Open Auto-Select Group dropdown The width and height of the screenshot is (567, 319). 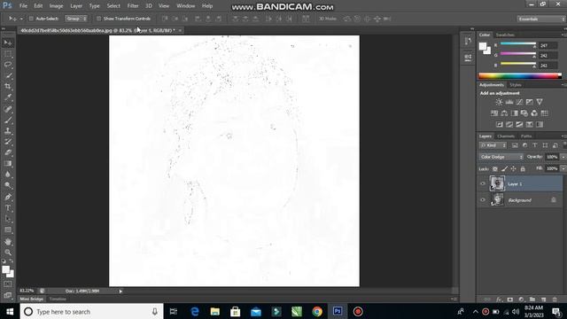(76, 19)
